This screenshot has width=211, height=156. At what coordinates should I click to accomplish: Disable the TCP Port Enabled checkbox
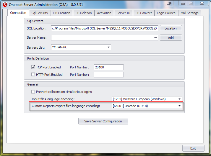(x=33, y=67)
